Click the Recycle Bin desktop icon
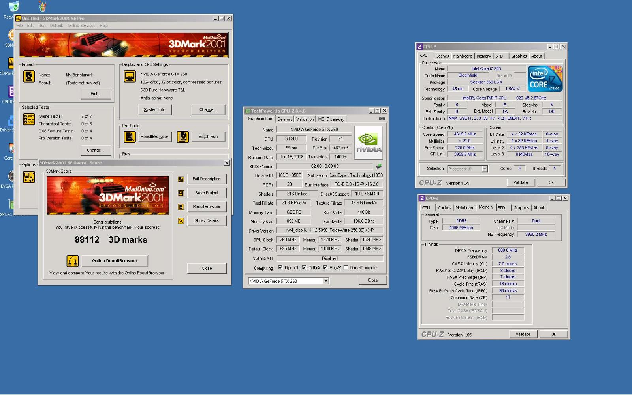Image resolution: width=632 pixels, height=395 pixels. [13, 7]
